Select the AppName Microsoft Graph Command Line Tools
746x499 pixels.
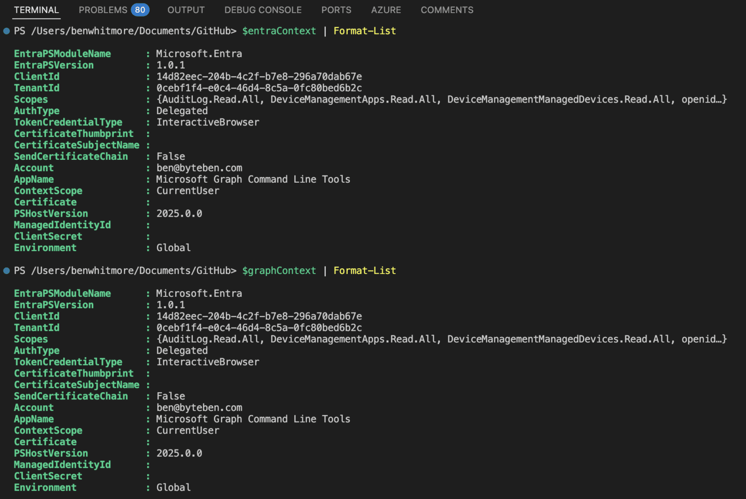click(x=253, y=179)
